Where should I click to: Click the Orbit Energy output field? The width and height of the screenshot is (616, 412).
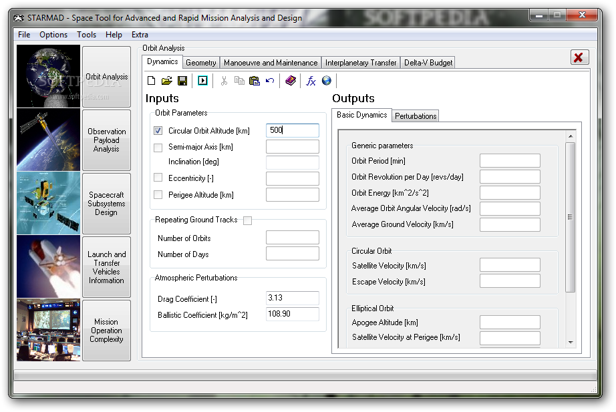click(x=510, y=192)
